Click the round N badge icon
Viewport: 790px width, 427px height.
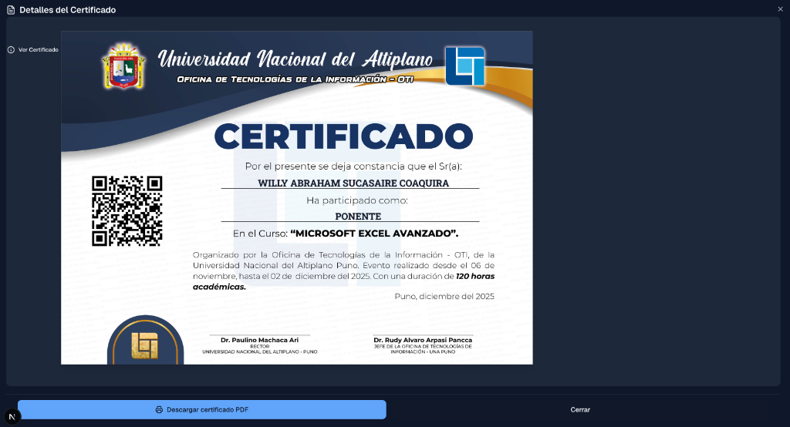(x=12, y=416)
